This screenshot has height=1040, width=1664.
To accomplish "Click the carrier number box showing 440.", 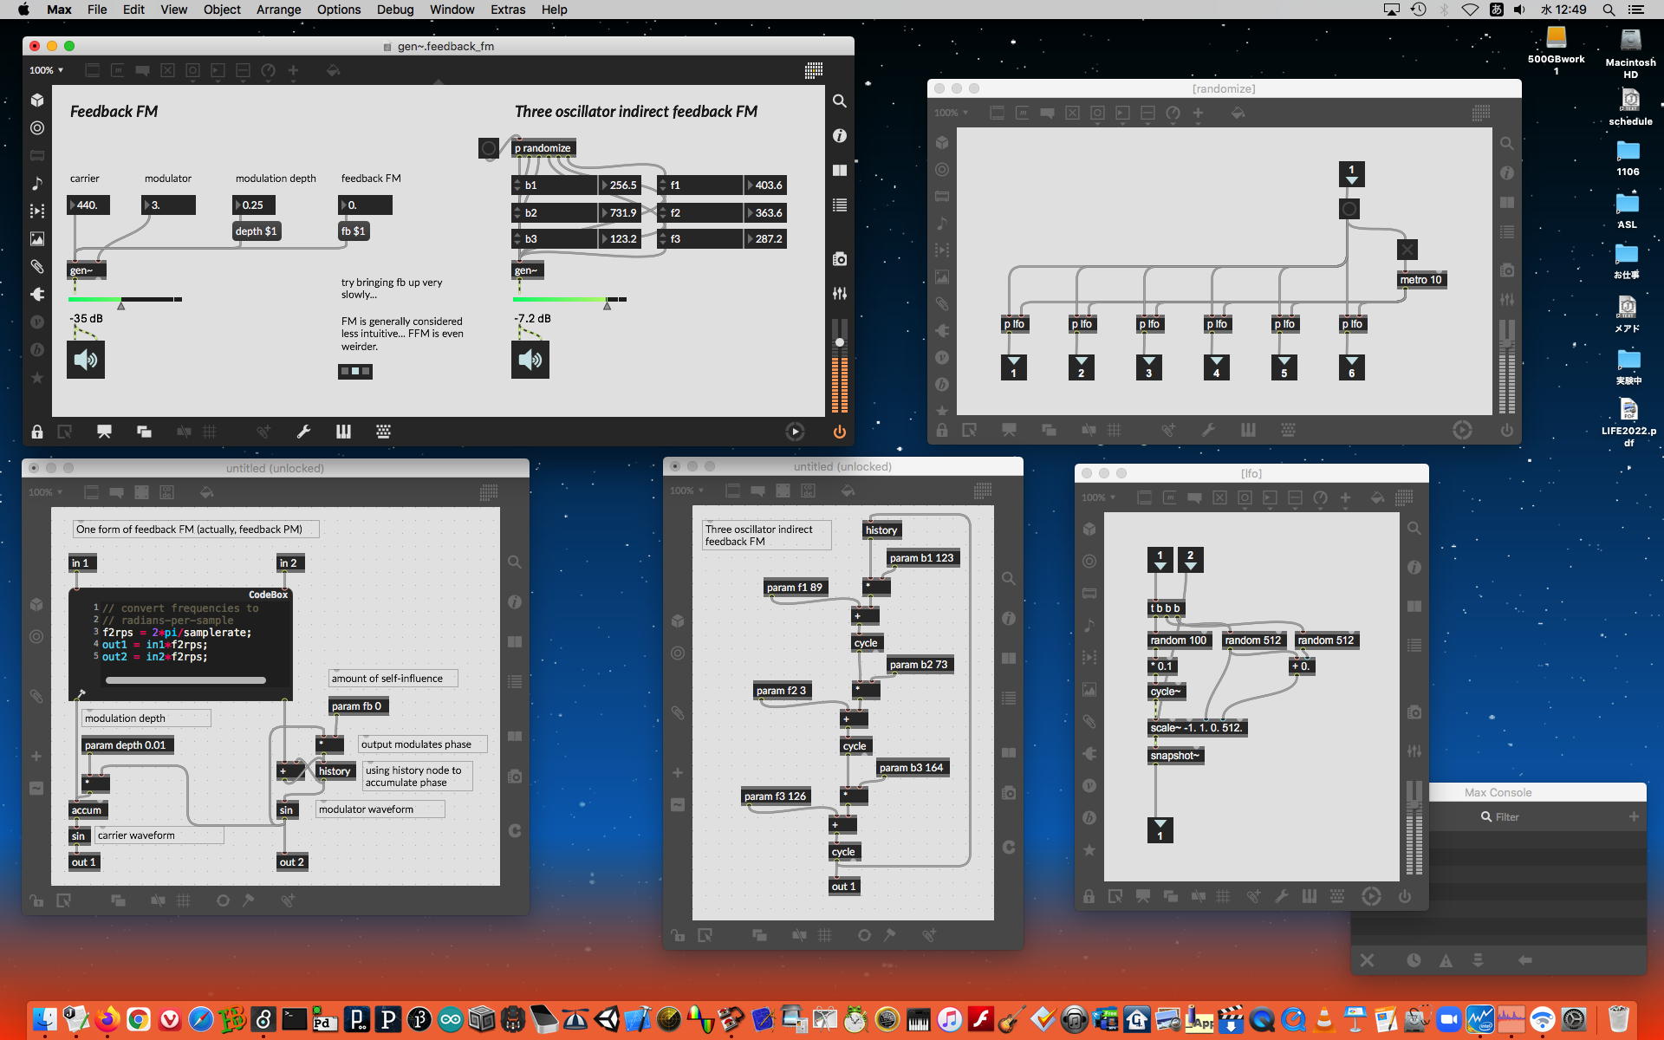I will pos(89,205).
